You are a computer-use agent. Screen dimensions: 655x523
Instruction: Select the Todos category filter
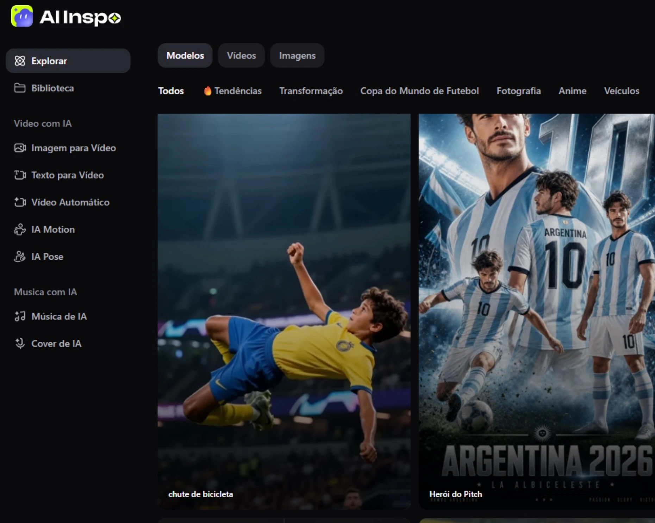[x=171, y=91]
